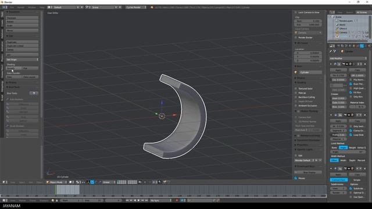Open the No Sync dropdown
The width and height of the screenshot is (372, 209).
161,200
